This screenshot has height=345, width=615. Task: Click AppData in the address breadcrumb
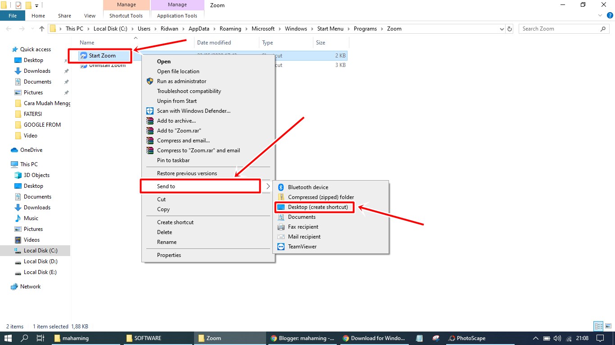199,29
